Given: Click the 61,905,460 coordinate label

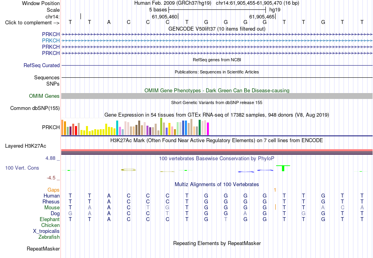Looking at the screenshot, I should tap(165, 16).
